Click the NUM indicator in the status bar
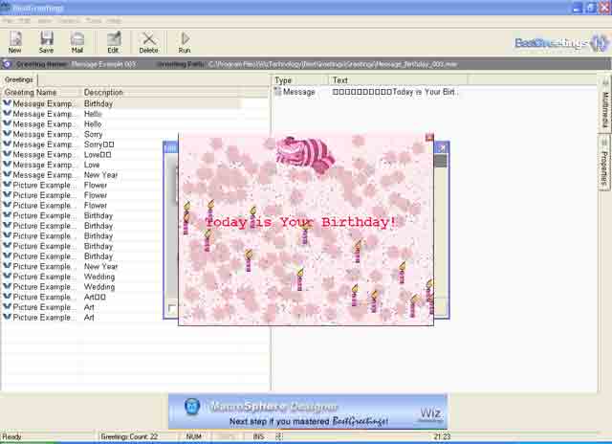This screenshot has height=444, width=612. 194,436
